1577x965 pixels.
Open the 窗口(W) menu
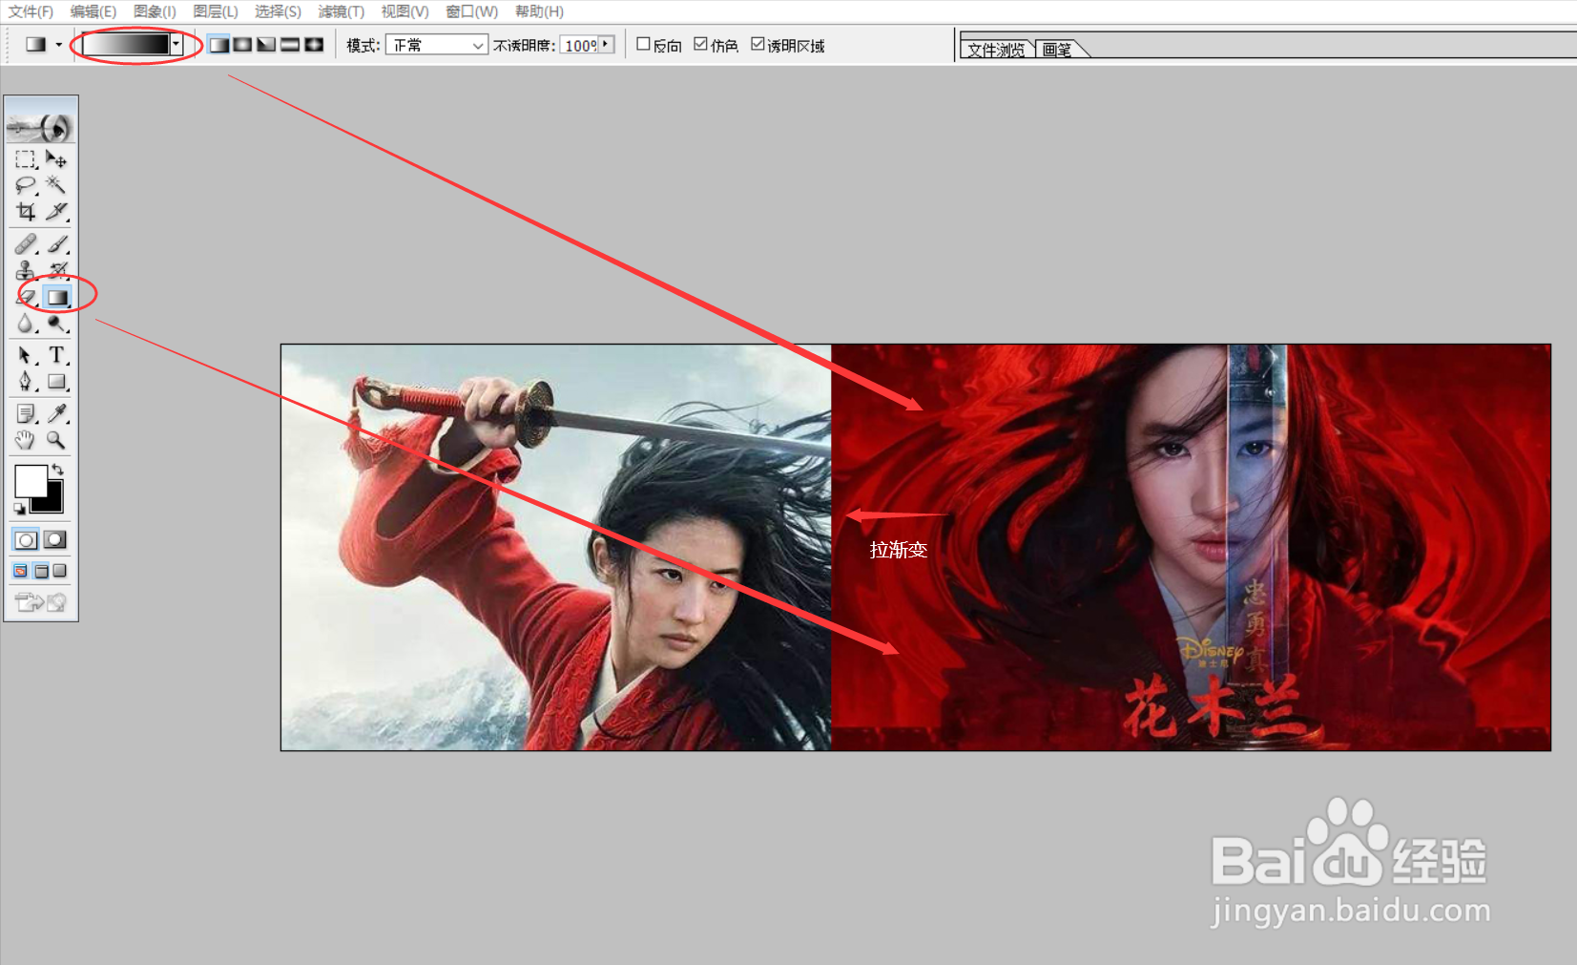(x=472, y=11)
